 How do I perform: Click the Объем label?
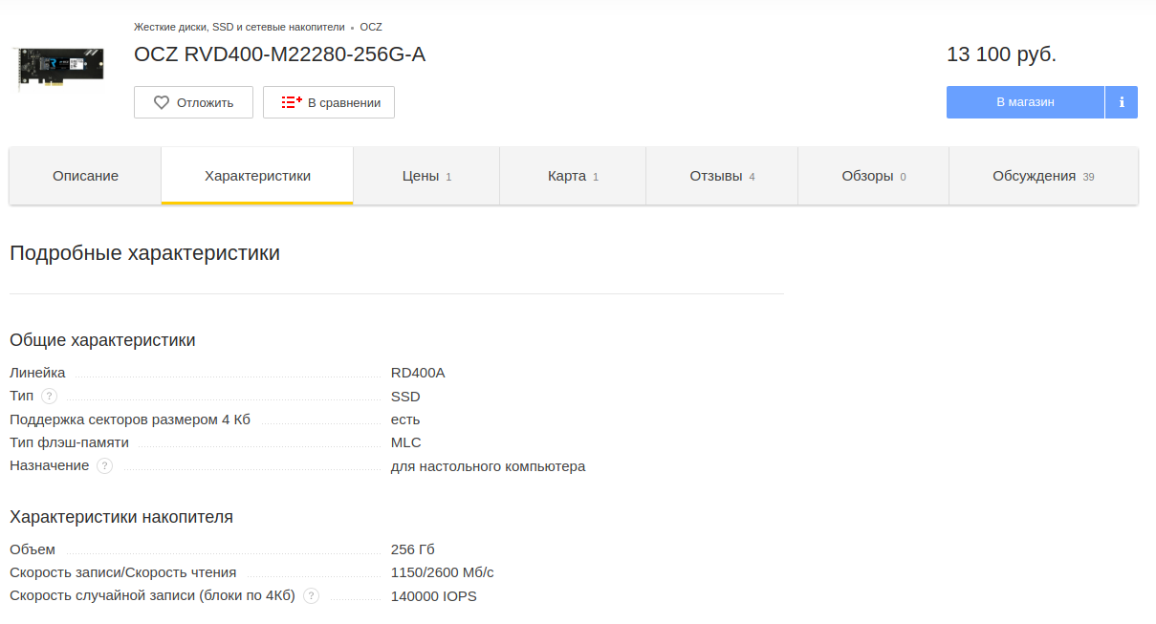tap(33, 549)
